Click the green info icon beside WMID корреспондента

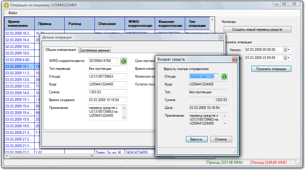(x=123, y=61)
